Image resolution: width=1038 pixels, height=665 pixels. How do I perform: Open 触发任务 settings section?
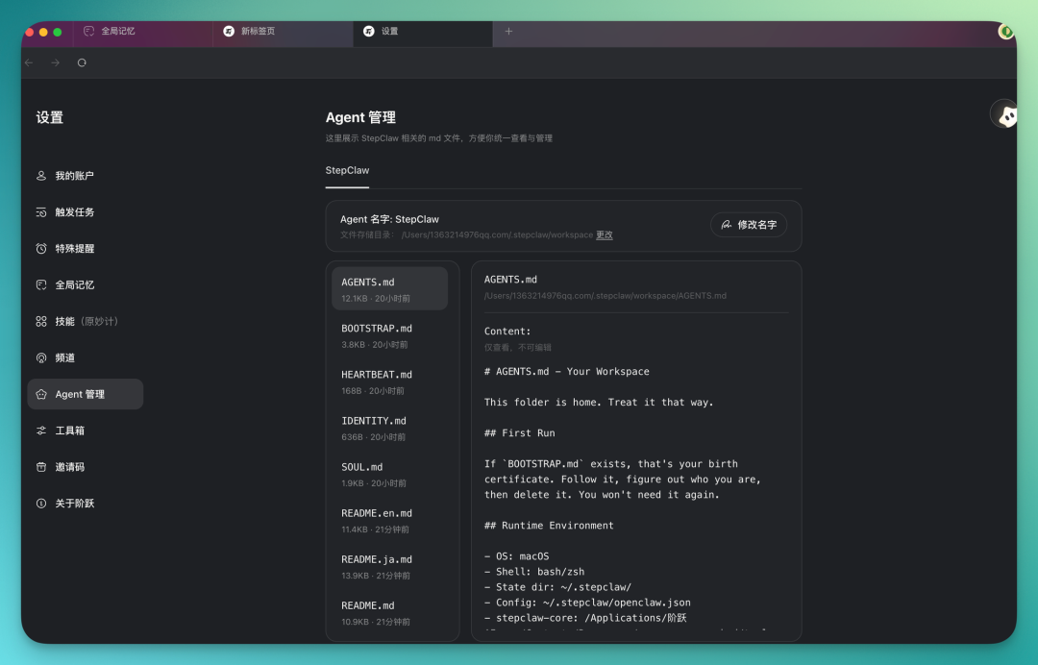85,212
